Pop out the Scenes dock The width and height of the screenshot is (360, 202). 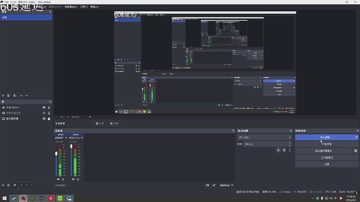click(x=50, y=12)
